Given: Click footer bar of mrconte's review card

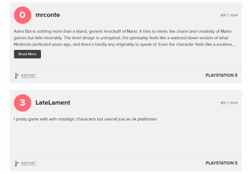Looking at the screenshot, I should click(126, 76).
